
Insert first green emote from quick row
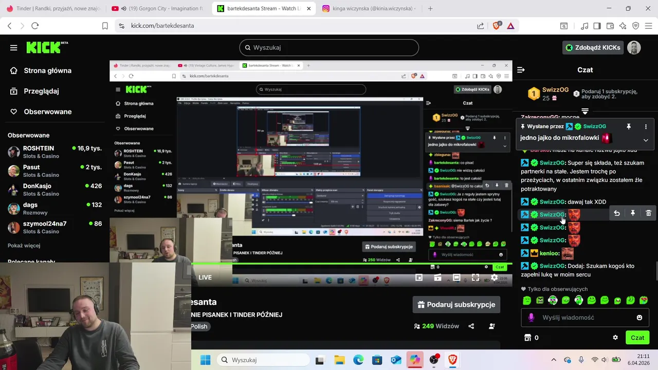(x=527, y=300)
